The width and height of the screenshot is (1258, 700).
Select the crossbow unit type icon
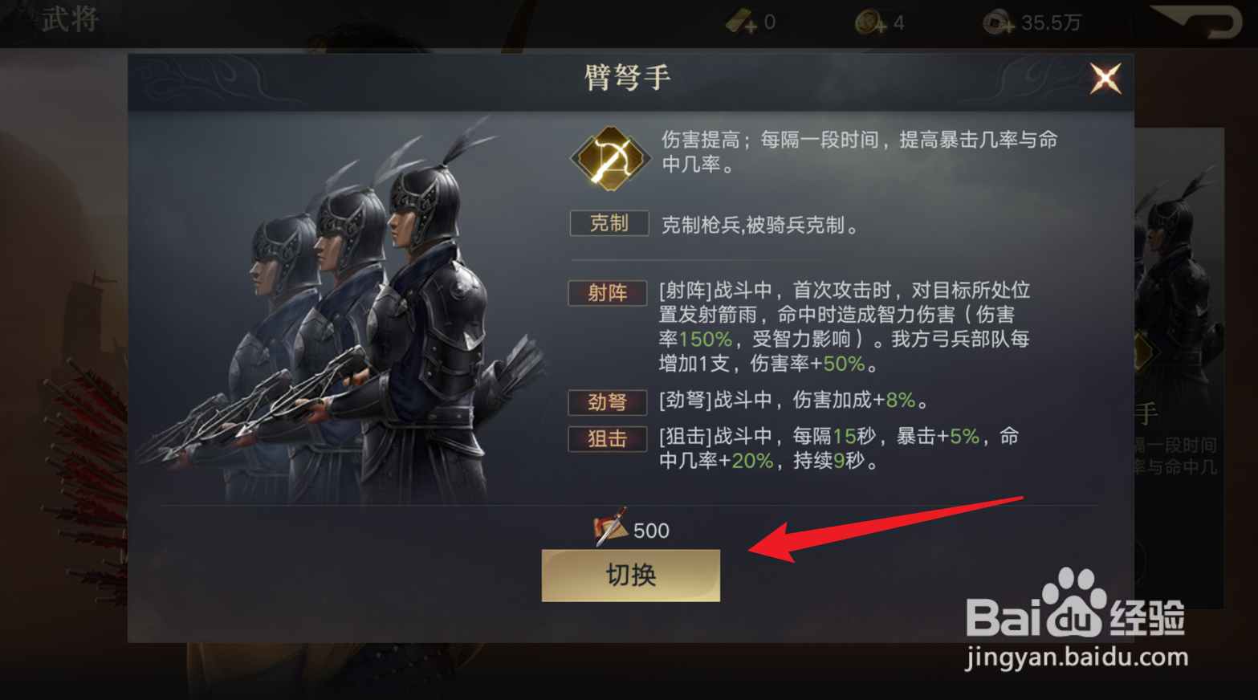tap(610, 158)
